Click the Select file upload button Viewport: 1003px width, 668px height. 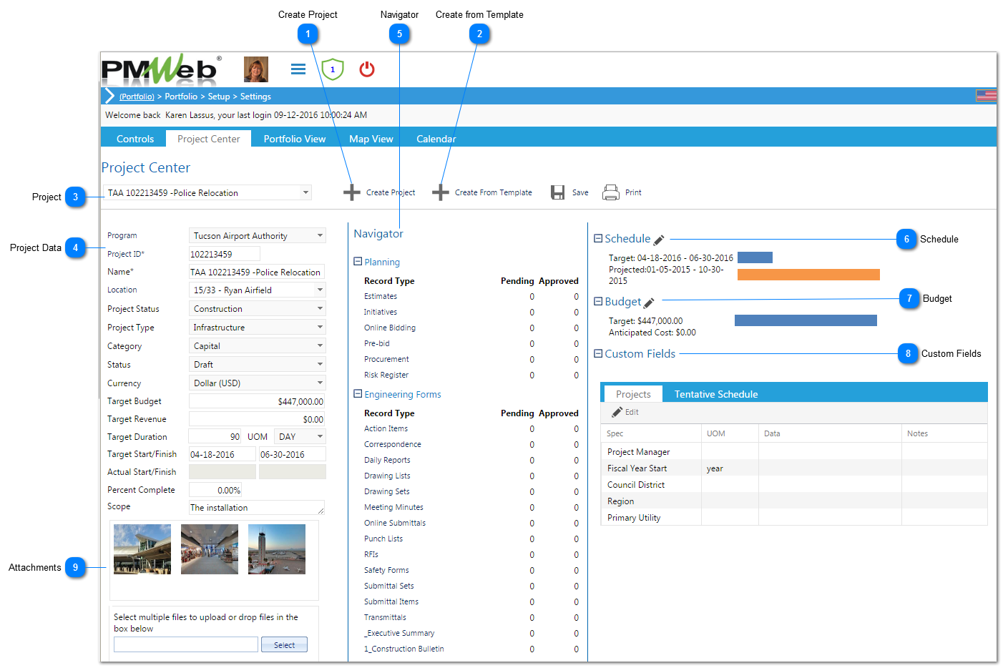tap(284, 644)
